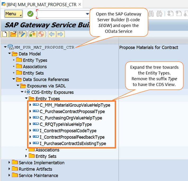Click the project glasses database icon
The height and width of the screenshot is (181, 188).
pos(11,47)
